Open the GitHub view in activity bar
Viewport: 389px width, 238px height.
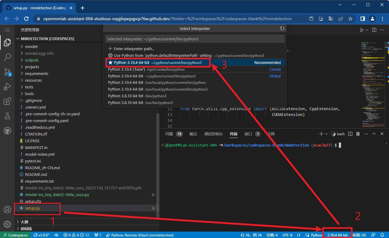7,131
